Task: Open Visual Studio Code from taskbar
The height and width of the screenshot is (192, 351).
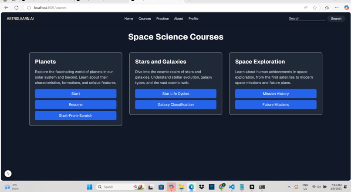Action: 232,187
